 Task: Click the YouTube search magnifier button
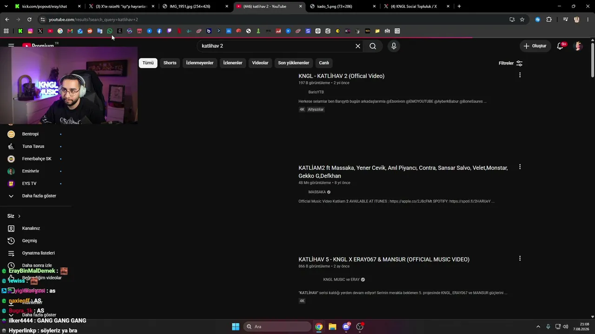coord(373,46)
